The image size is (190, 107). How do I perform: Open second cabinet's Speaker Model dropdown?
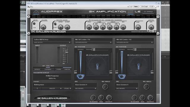[134, 42]
